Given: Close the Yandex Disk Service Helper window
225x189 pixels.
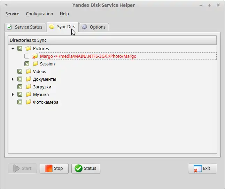Looking at the screenshot, I should [218, 5].
